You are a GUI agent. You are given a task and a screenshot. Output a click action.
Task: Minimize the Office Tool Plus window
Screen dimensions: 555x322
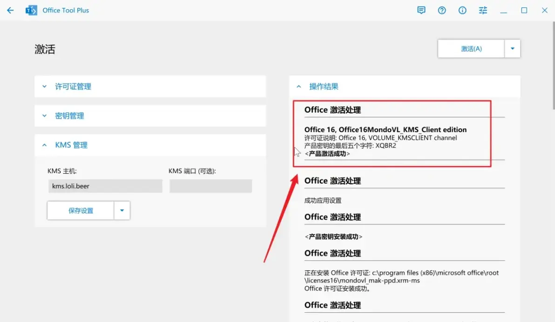point(504,11)
